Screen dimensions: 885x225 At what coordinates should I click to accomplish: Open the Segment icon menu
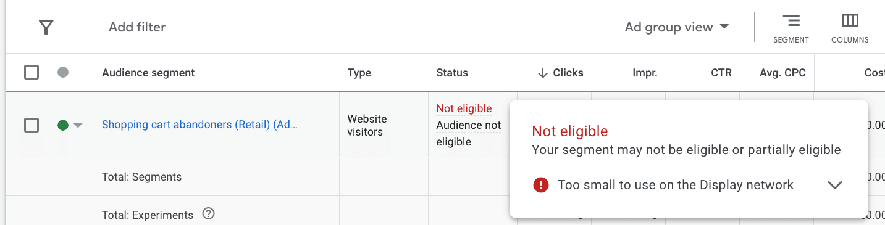point(791,28)
